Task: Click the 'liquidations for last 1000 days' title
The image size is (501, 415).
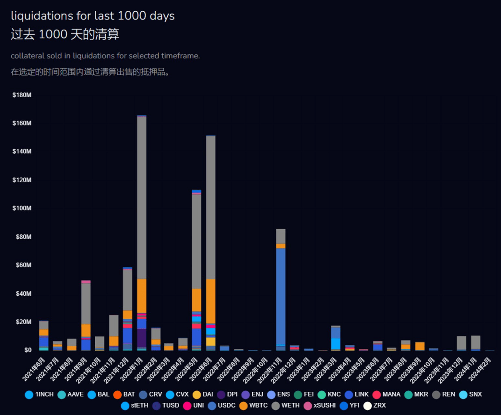Action: coord(93,16)
